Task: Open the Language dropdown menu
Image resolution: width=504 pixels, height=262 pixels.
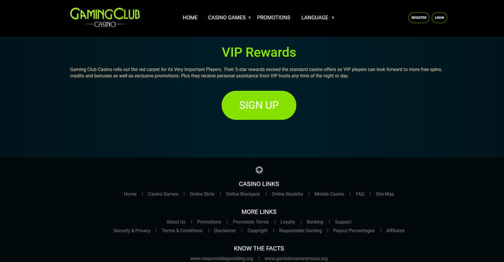Action: 318,18
